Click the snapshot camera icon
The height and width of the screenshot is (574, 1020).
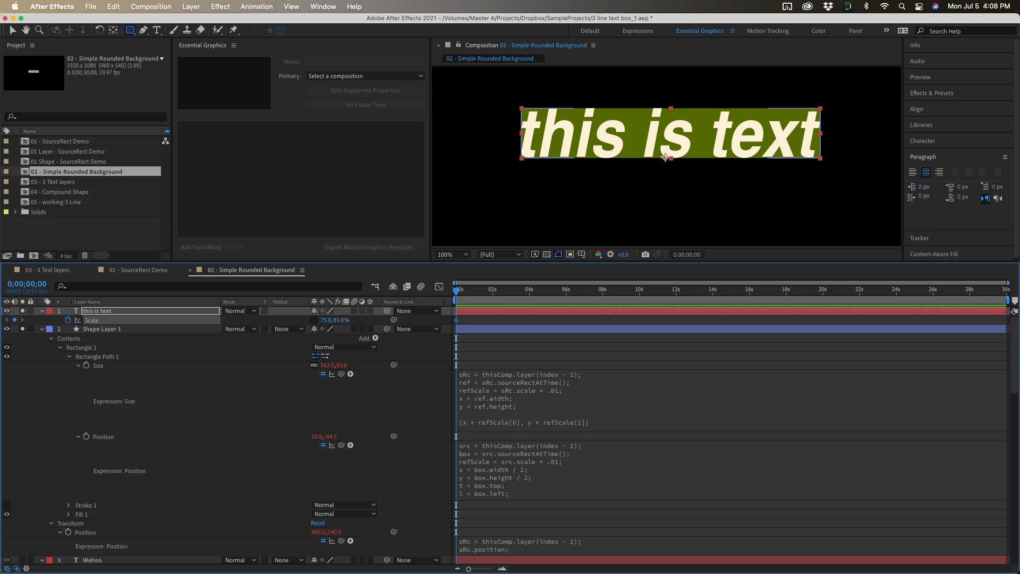[x=645, y=255]
